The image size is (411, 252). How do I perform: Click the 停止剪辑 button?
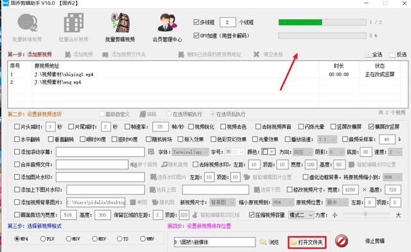click(x=375, y=241)
